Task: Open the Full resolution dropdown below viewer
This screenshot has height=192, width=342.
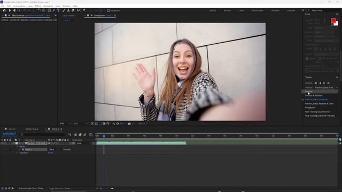Action: [x=81, y=123]
